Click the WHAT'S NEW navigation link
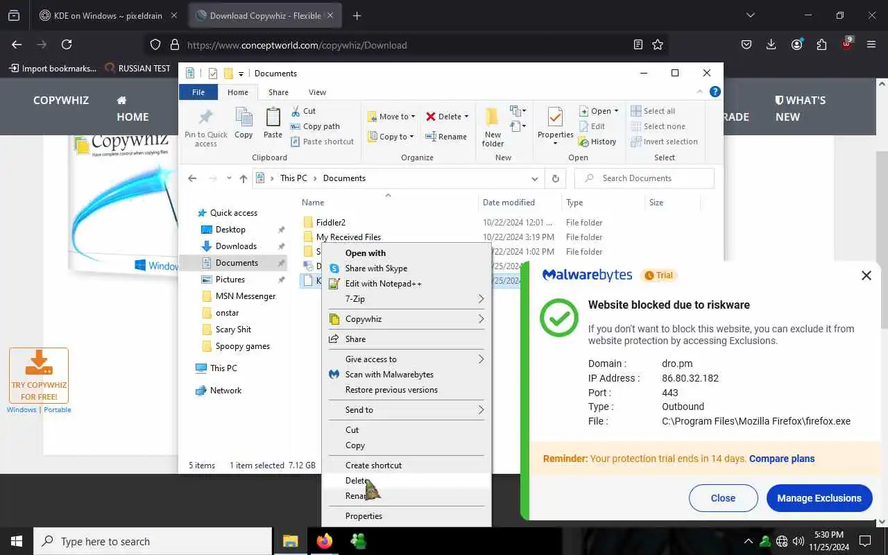The image size is (888, 555). tap(800, 108)
